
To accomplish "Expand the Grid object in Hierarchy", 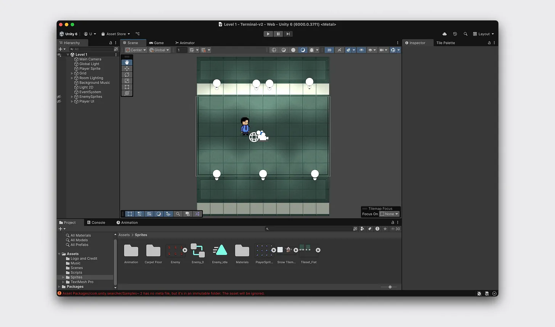I will pyautogui.click(x=72, y=73).
